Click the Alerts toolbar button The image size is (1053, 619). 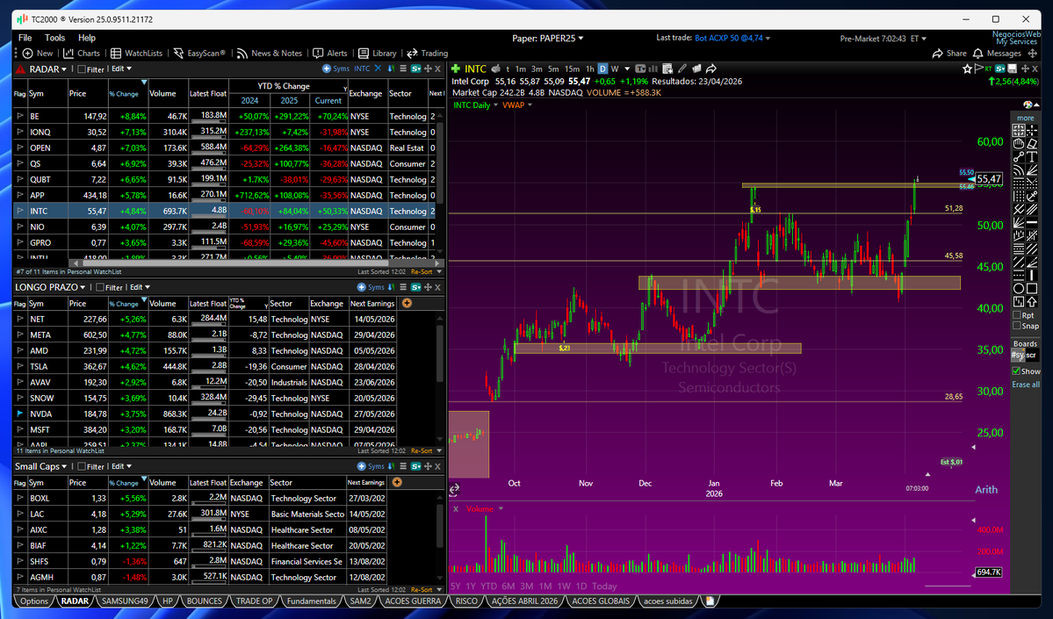click(330, 53)
